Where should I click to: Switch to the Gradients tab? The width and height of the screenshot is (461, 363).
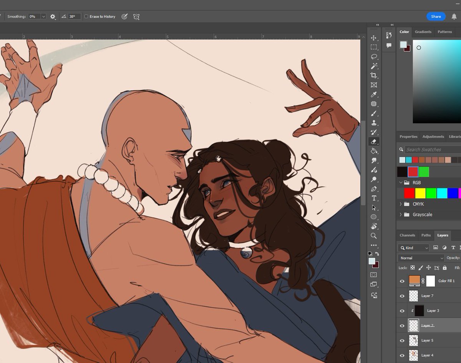423,32
